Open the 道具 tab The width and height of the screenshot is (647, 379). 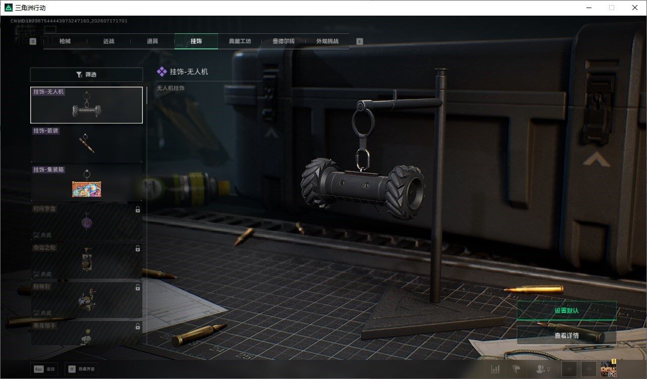click(x=152, y=41)
